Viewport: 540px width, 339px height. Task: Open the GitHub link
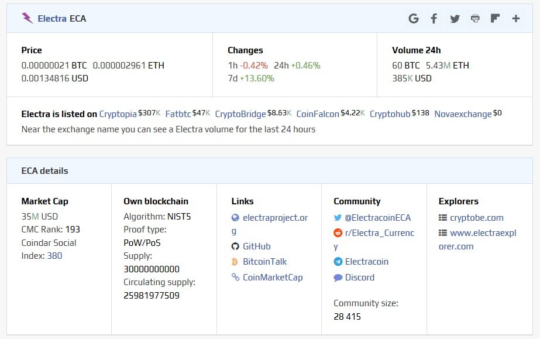(257, 246)
